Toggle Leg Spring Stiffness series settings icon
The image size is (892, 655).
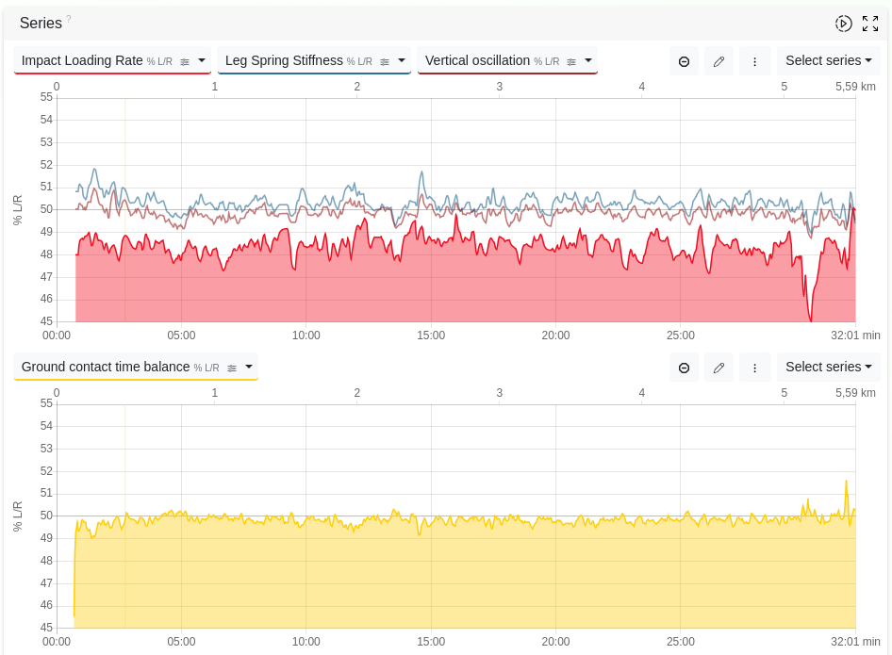385,61
